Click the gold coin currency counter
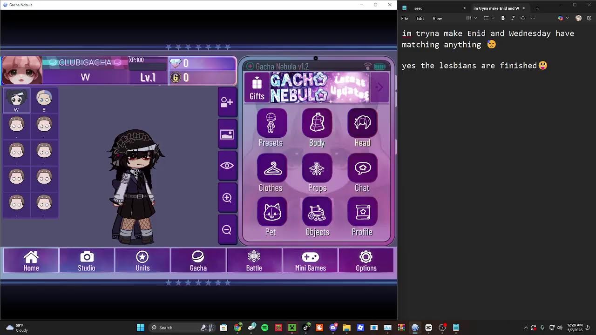 (203, 77)
